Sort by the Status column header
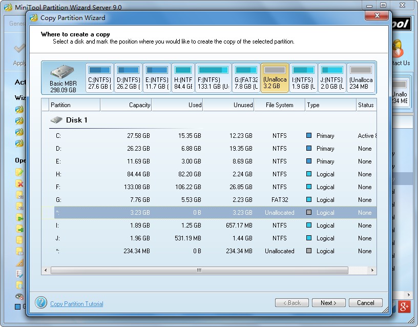418x327 pixels. [x=366, y=105]
